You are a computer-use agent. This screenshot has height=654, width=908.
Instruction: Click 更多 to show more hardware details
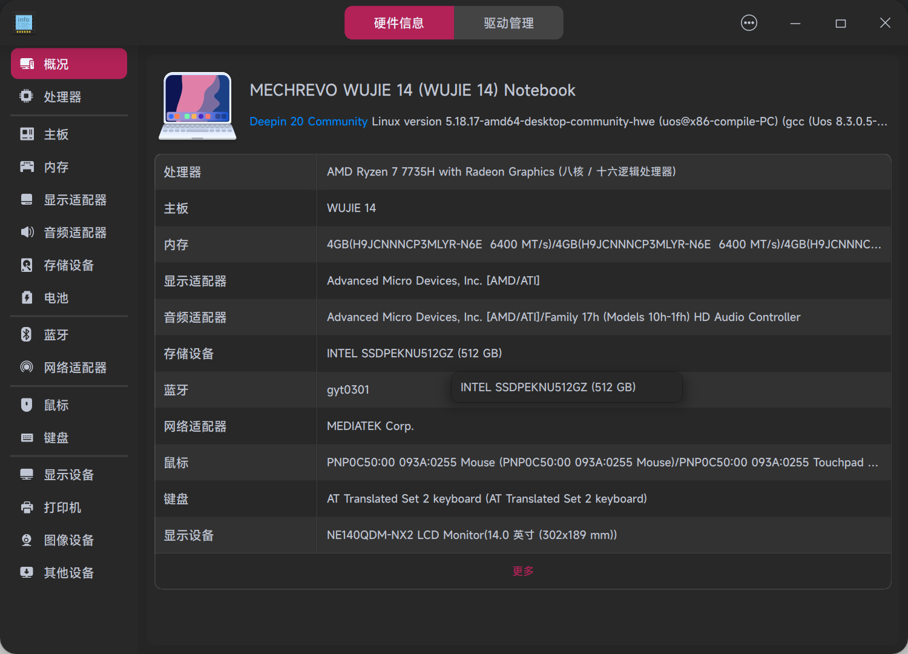[522, 570]
